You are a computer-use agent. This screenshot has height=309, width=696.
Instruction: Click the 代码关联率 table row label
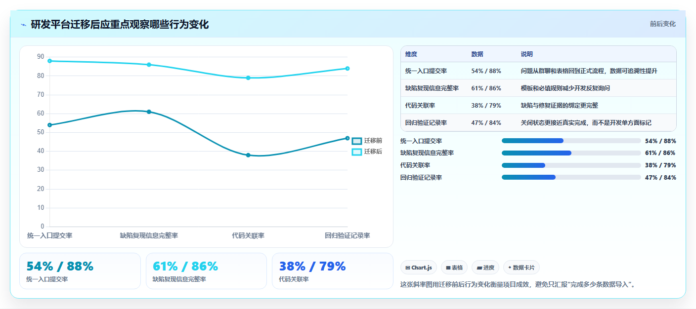click(420, 106)
